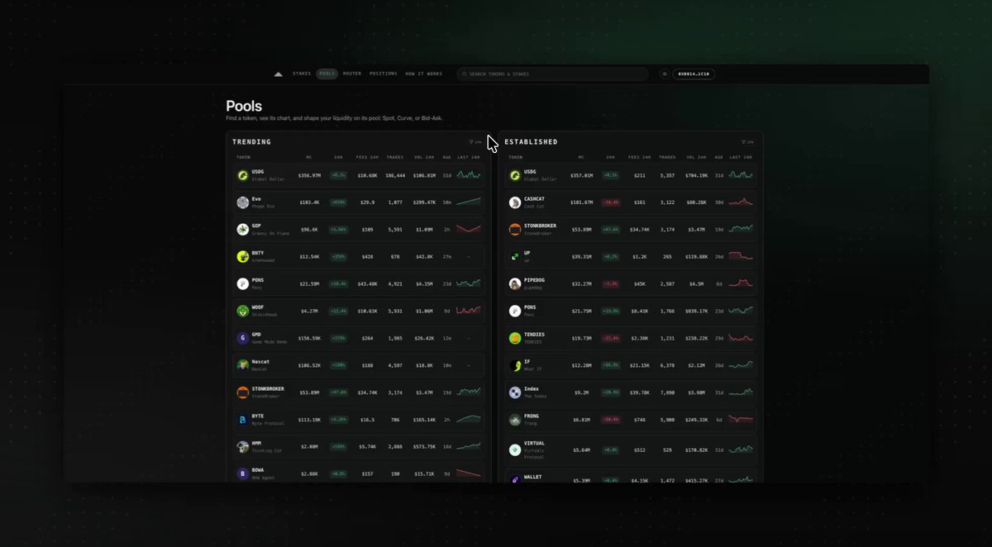Click the round settings icon beside wallet address

coord(664,74)
